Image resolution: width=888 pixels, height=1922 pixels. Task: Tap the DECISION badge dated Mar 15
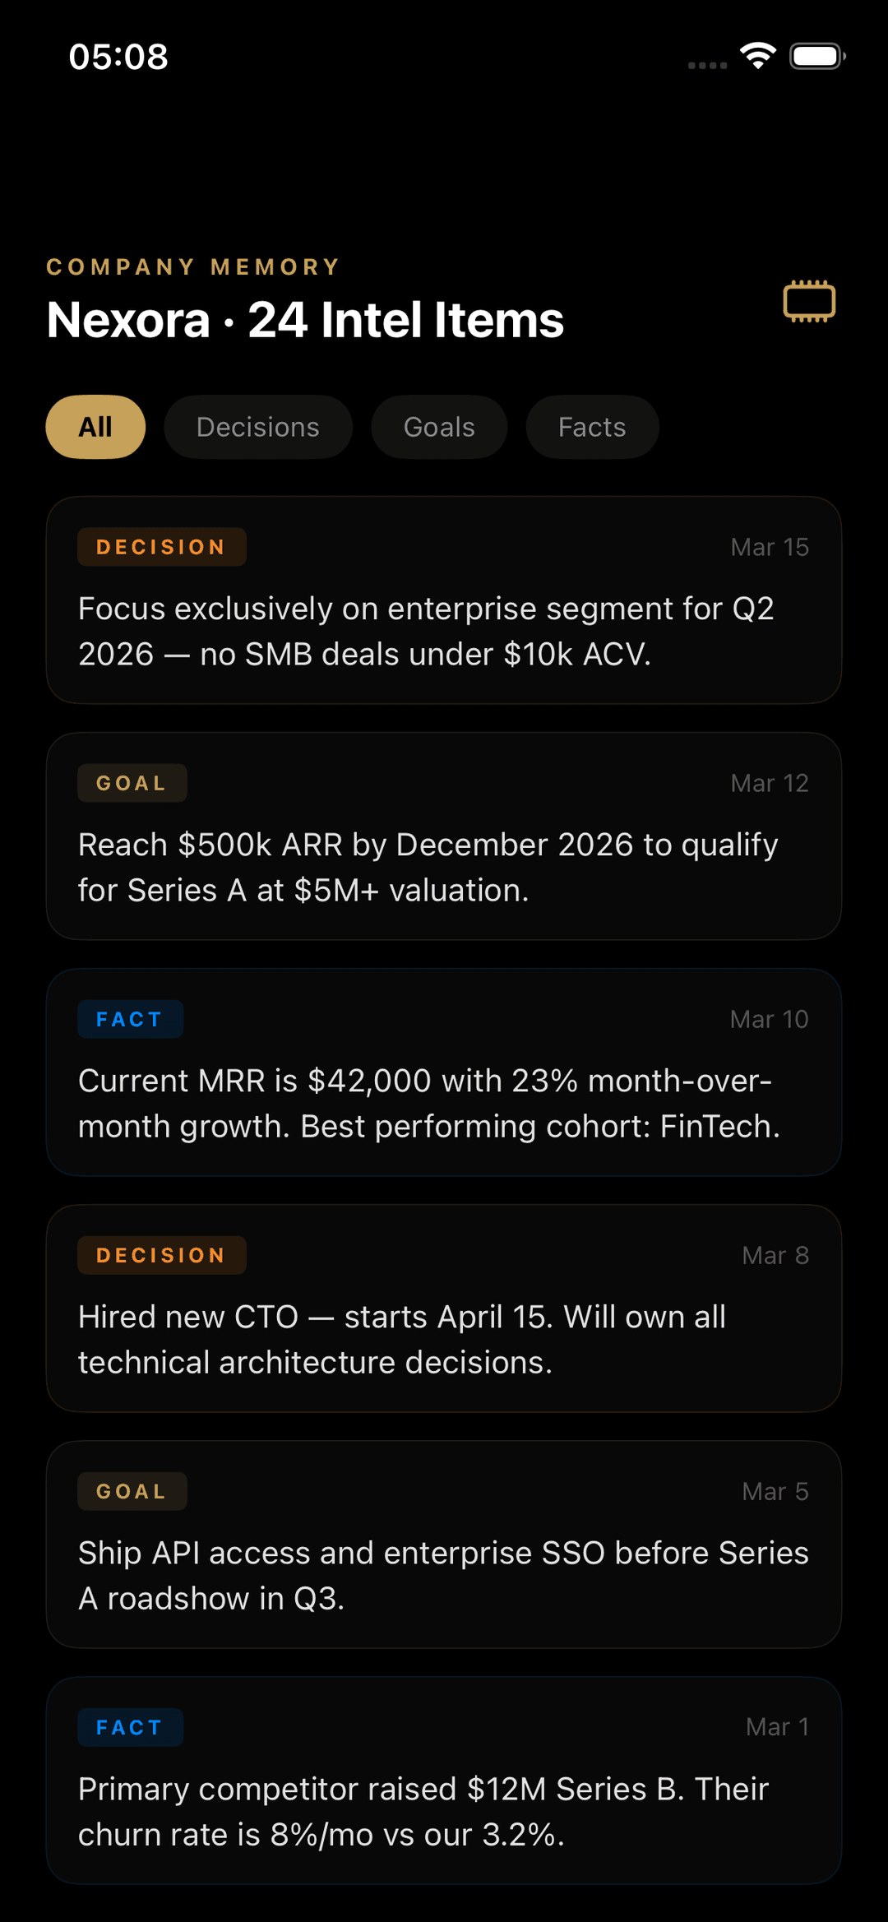click(161, 547)
